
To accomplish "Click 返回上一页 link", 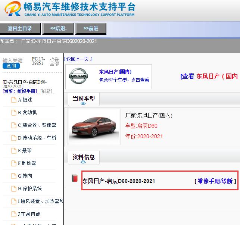I will point(78,59).
